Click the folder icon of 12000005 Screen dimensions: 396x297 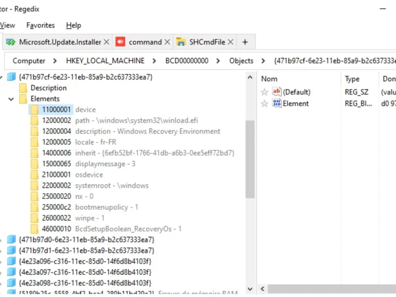34,142
